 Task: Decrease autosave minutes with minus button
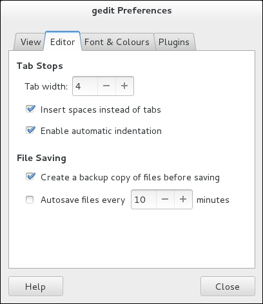[x=165, y=200]
